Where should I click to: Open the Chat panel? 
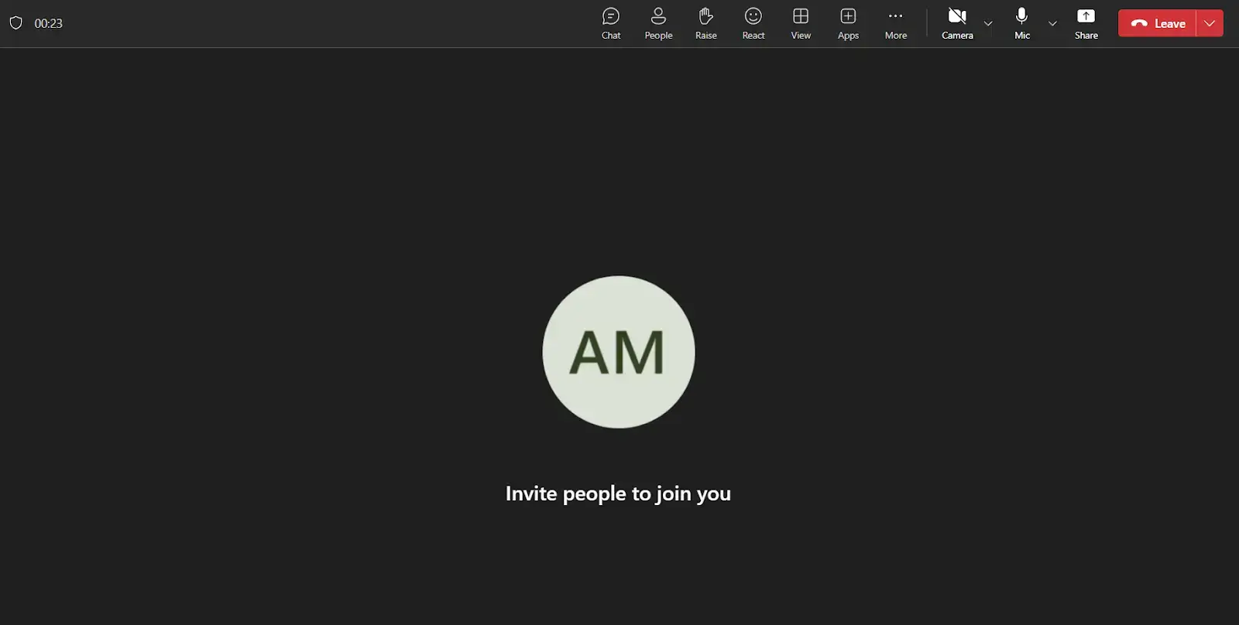(x=611, y=23)
